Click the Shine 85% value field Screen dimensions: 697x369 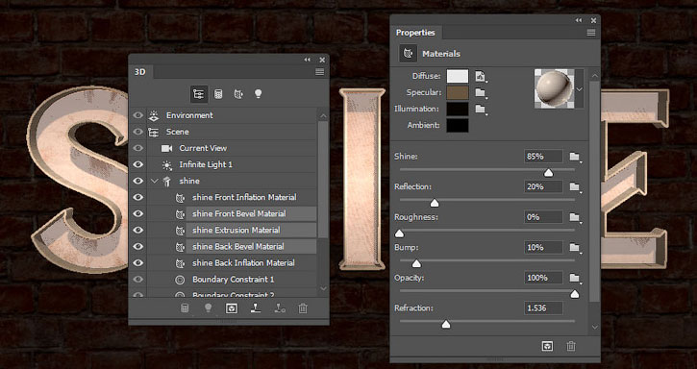coord(543,157)
